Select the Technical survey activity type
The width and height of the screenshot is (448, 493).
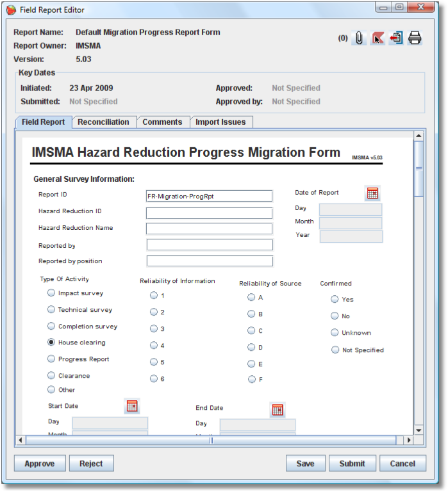51,310
